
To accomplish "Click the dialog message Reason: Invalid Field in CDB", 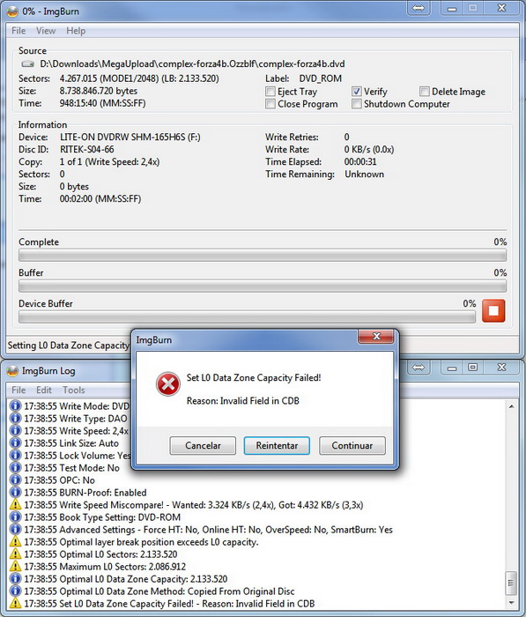I will tap(243, 400).
